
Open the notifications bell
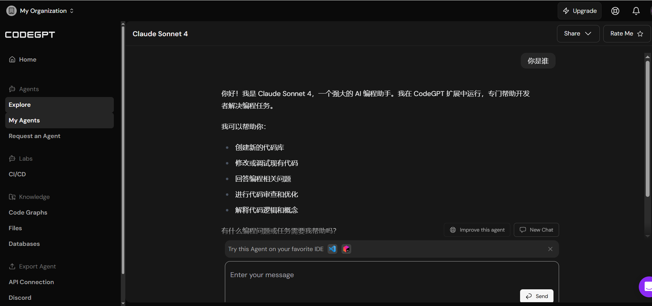point(636,11)
